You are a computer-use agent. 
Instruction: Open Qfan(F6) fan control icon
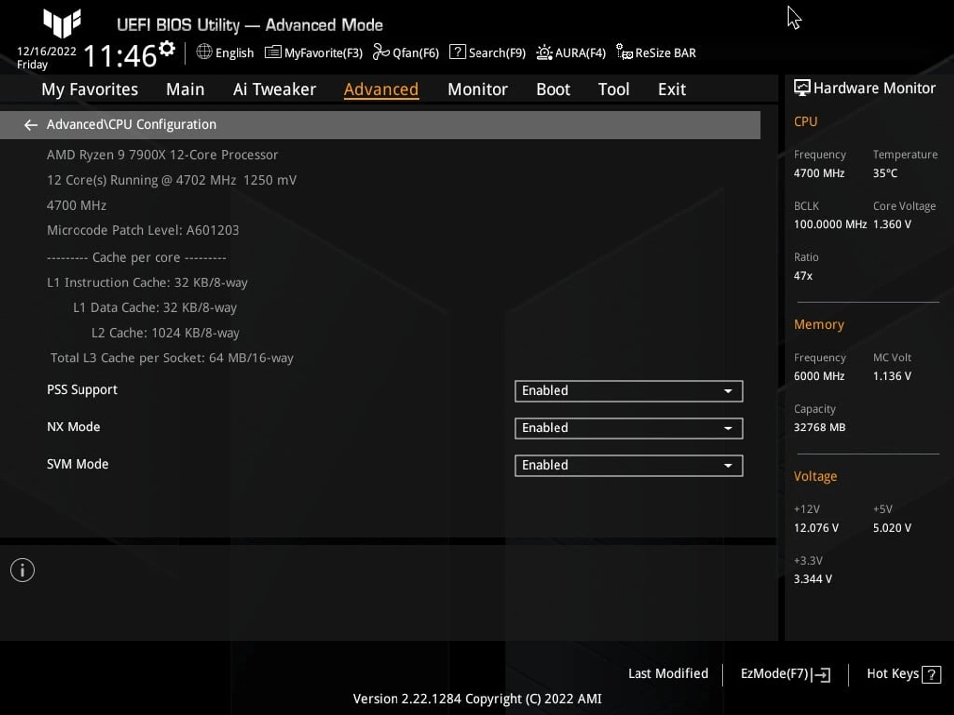click(381, 52)
